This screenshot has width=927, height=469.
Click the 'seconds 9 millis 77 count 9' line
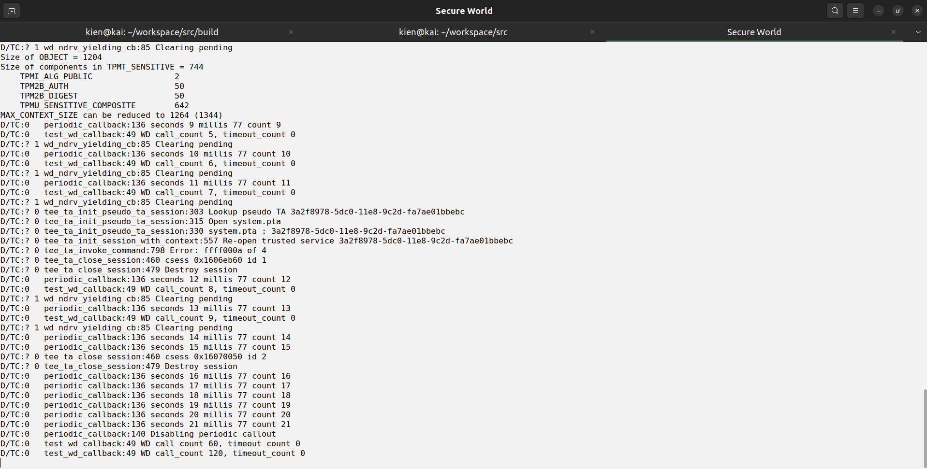(x=141, y=125)
